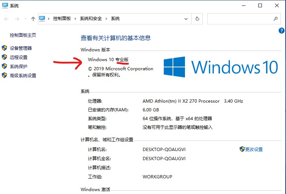Viewport: 286px width, 194px height.
Task: Click the 64 位操作系统 system type value
Action: [x=177, y=119]
